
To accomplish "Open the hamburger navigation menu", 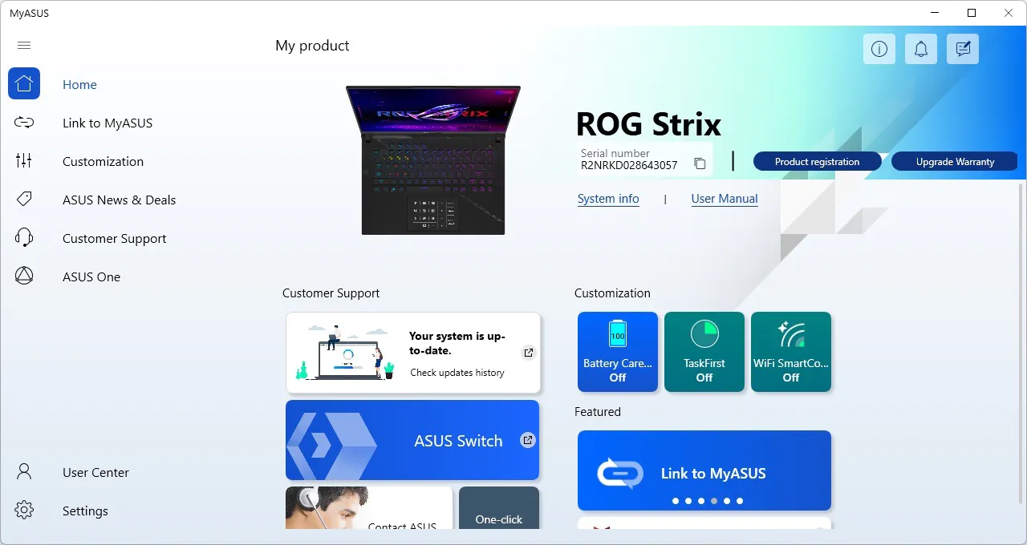I will (x=24, y=46).
